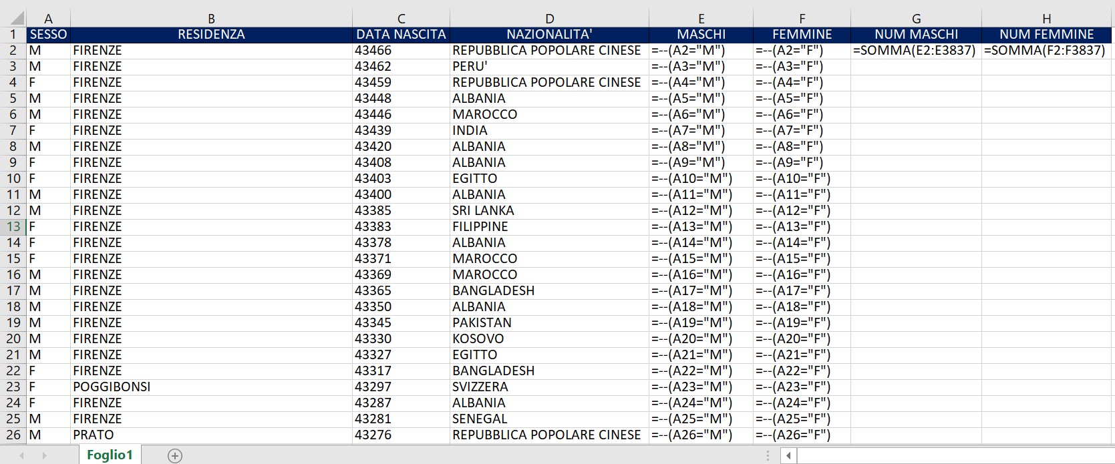Click the Select All corner triangle

tap(17, 18)
